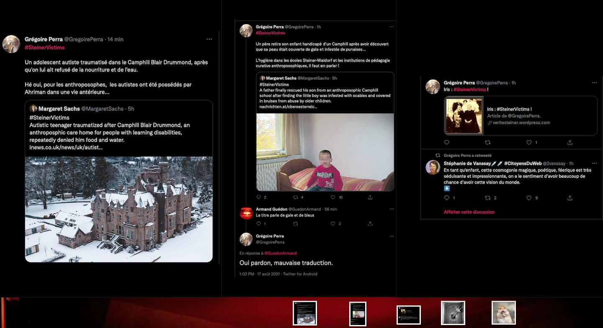The image size is (603, 328).
Task: Retweet Armand Guédon's reply
Action: [x=296, y=224]
